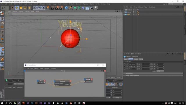186x105 pixels.
Task: Toggle Yellow object's enable checkmark
Action: coord(136,12)
